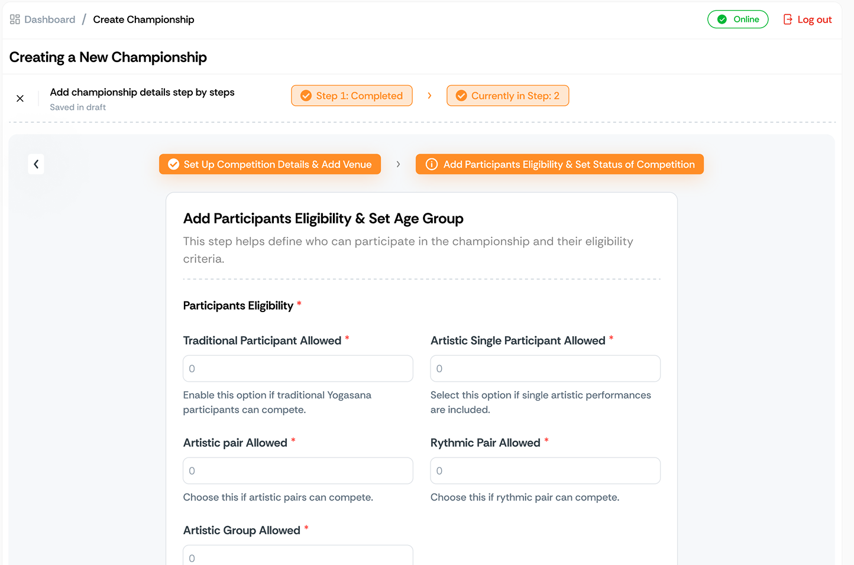
Task: Close the championship wizard with X icon
Action: point(20,99)
